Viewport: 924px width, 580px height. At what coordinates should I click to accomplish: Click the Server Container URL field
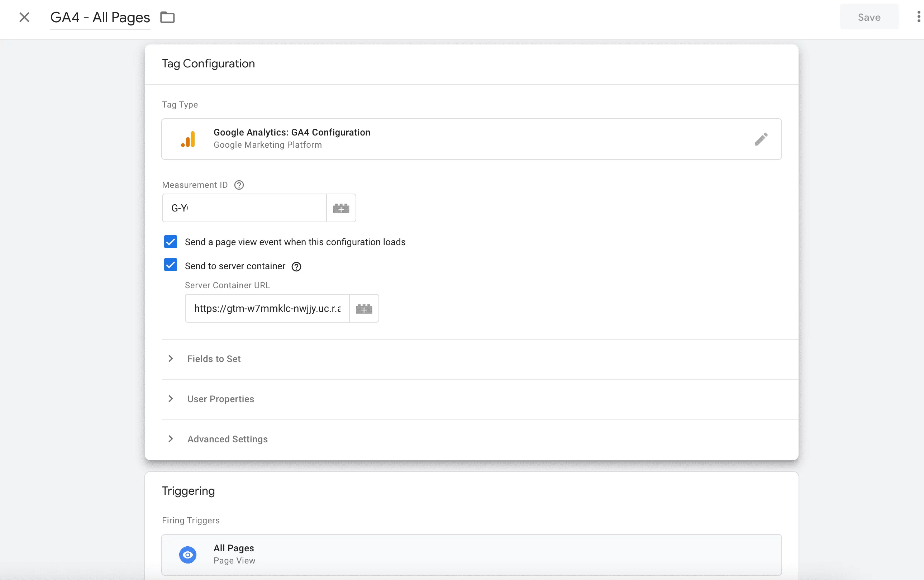click(x=267, y=308)
